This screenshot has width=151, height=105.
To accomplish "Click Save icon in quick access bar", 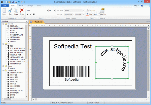I will pos(13,2).
